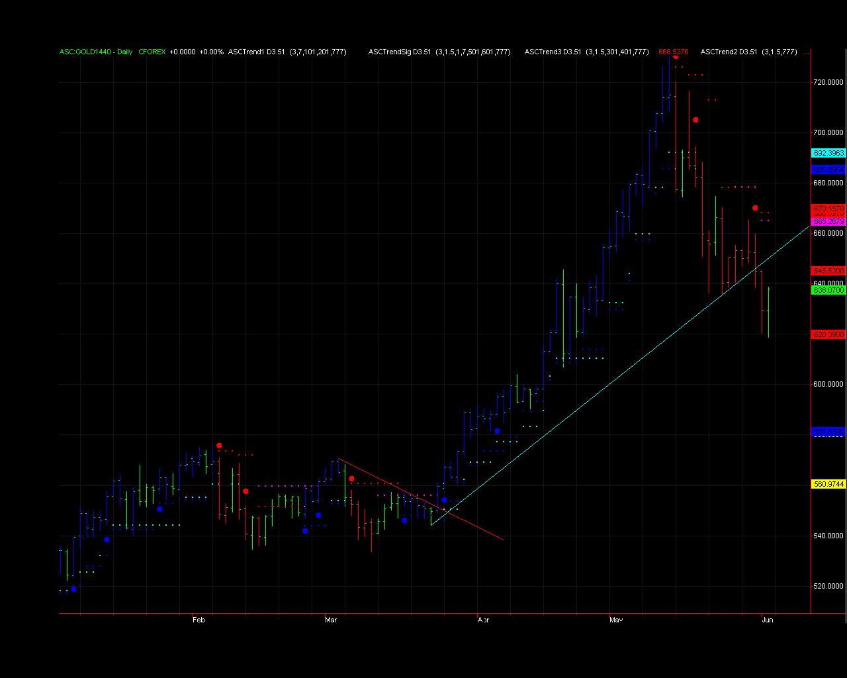
Task: Select the red 620.3900 price tag
Action: [828, 334]
